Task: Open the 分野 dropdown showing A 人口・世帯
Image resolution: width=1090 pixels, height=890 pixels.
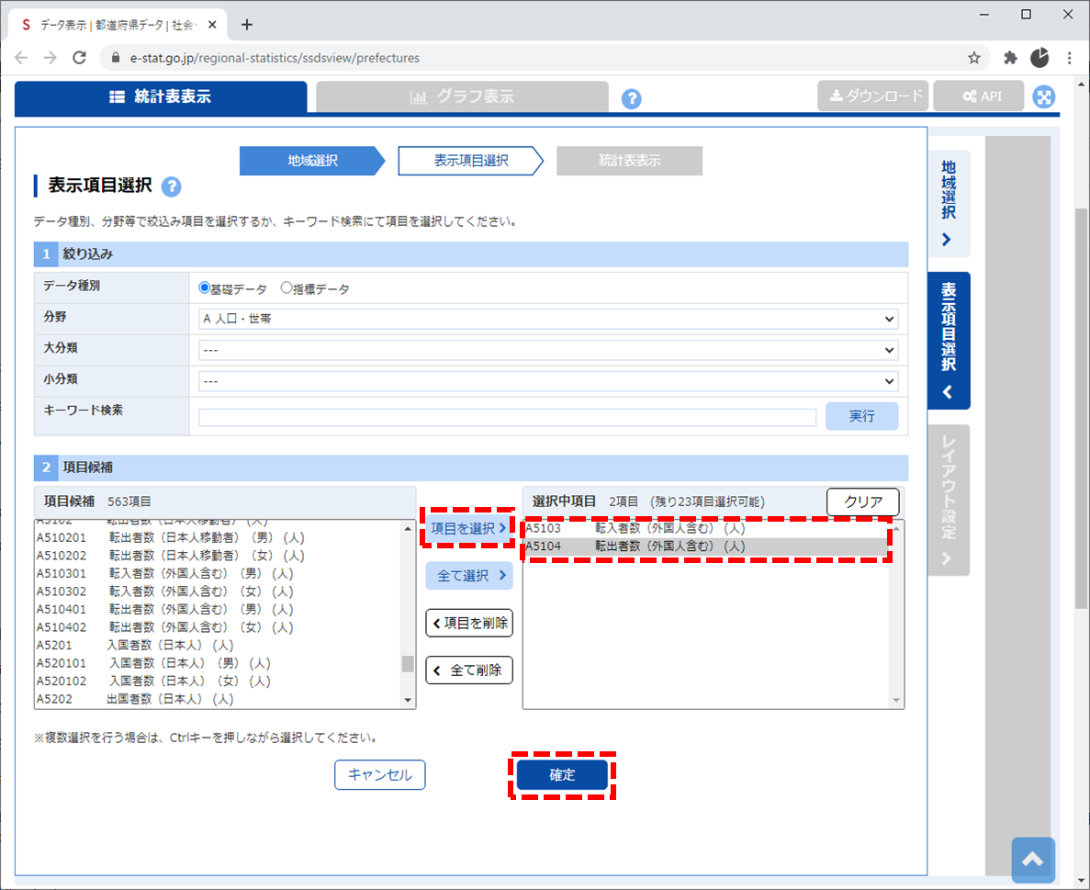Action: [548, 319]
